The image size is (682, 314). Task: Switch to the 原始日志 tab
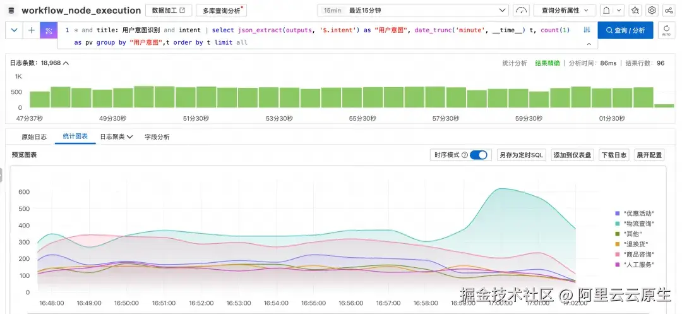click(x=34, y=136)
